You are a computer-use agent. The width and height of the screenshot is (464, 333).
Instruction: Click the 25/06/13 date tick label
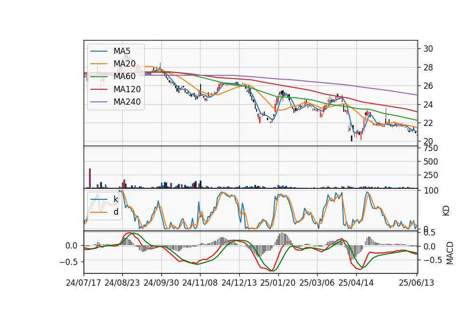416,283
